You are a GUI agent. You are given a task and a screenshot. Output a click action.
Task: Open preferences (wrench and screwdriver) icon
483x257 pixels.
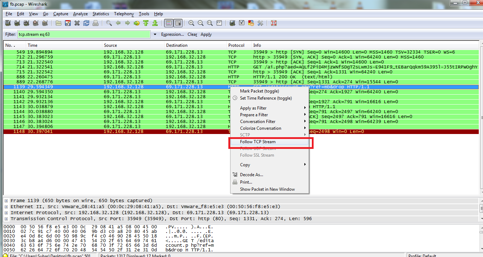click(260, 23)
